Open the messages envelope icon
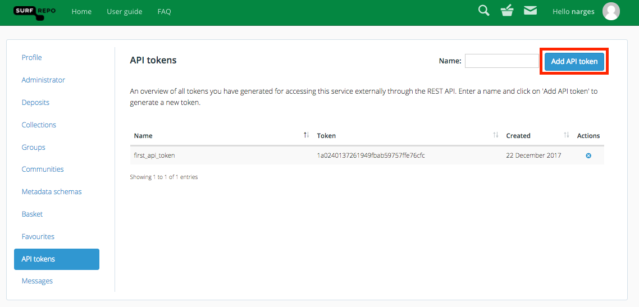This screenshot has height=307, width=639. coord(530,11)
